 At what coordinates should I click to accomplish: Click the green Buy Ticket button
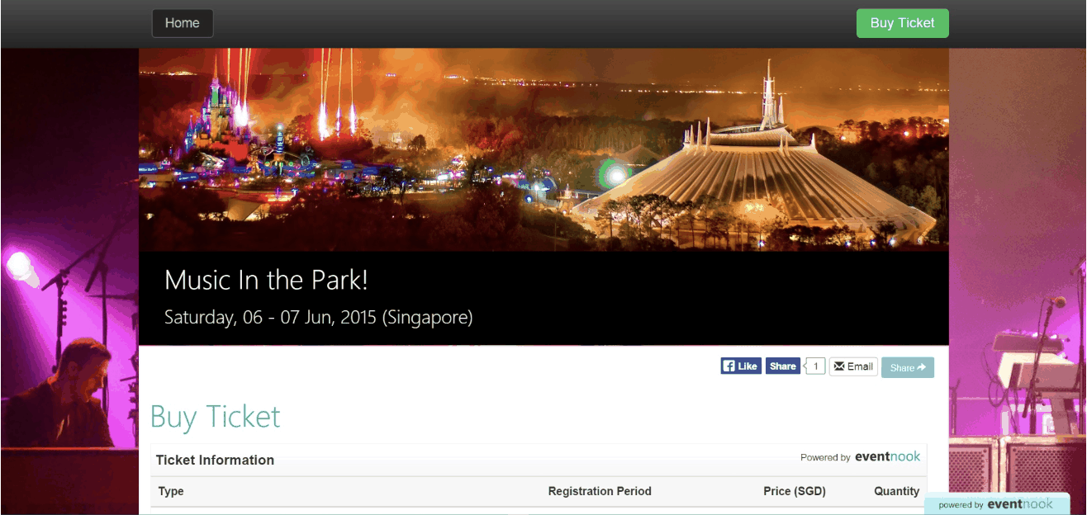903,23
